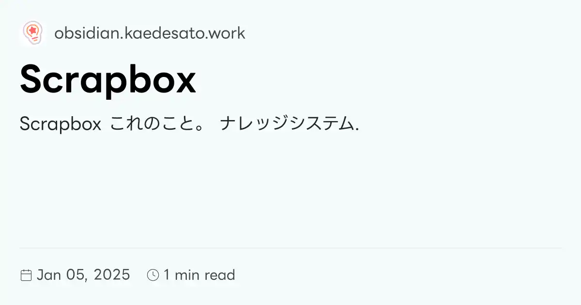The width and height of the screenshot is (581, 305).
Task: Click the year "2025" in the date
Action: pos(112,275)
